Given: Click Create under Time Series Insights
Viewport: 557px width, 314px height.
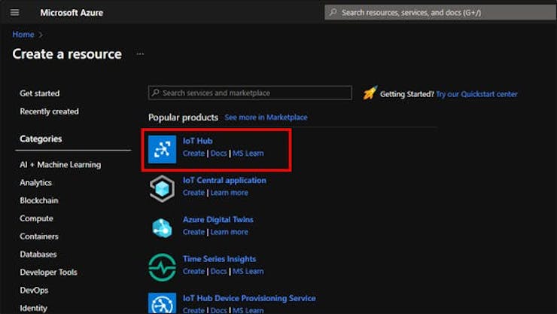Looking at the screenshot, I should 193,271.
